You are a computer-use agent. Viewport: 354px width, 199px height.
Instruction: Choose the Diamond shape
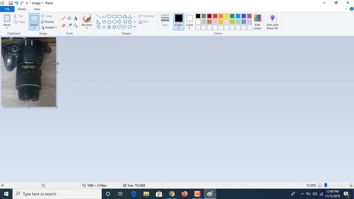click(x=104, y=22)
